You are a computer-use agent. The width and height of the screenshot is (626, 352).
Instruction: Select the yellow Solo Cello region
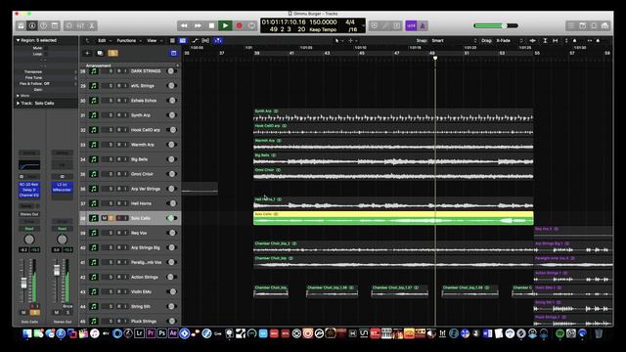click(x=393, y=218)
